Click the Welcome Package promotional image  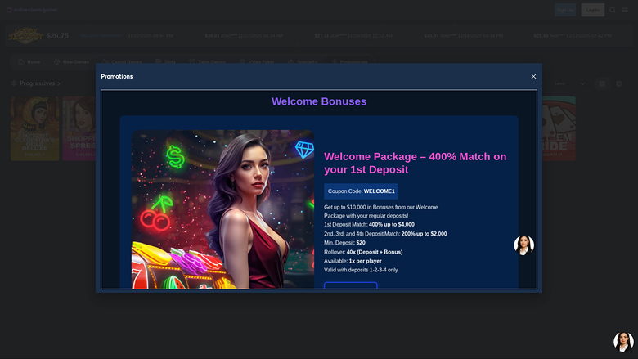click(222, 209)
